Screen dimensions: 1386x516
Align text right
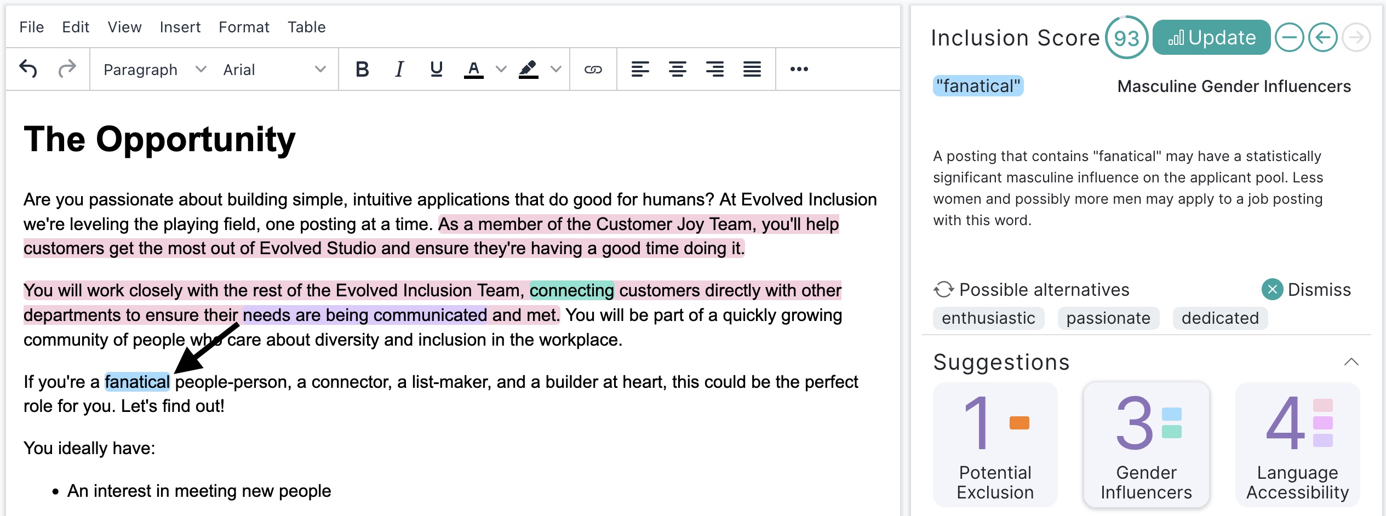coord(715,69)
